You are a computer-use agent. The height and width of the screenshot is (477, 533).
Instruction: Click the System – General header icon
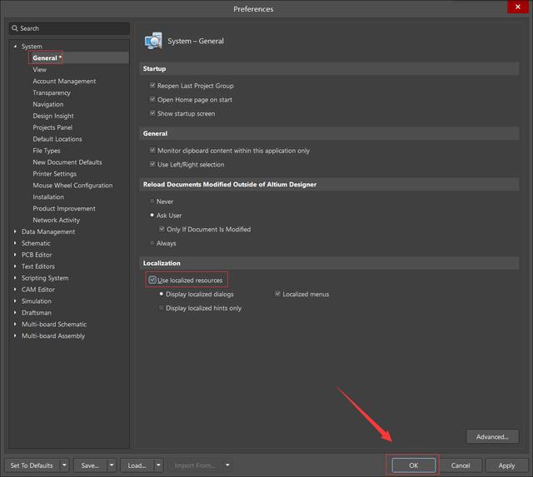(x=153, y=41)
